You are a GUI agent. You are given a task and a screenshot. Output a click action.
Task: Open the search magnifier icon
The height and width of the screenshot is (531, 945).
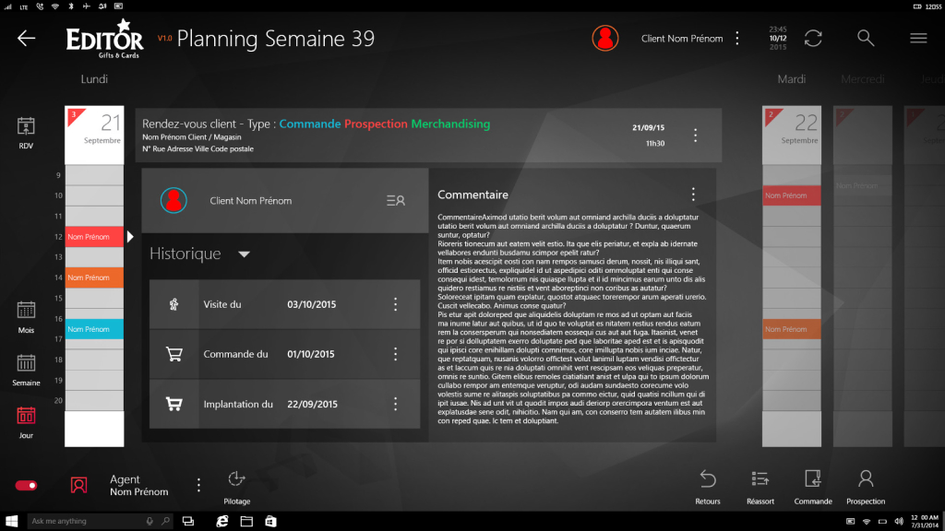coord(866,38)
